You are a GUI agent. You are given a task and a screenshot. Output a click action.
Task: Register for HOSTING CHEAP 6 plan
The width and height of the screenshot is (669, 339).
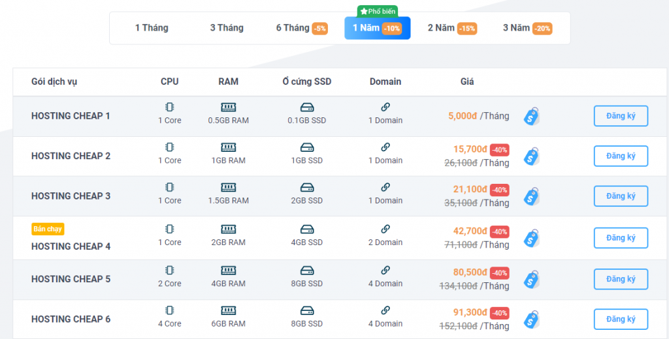point(621,319)
